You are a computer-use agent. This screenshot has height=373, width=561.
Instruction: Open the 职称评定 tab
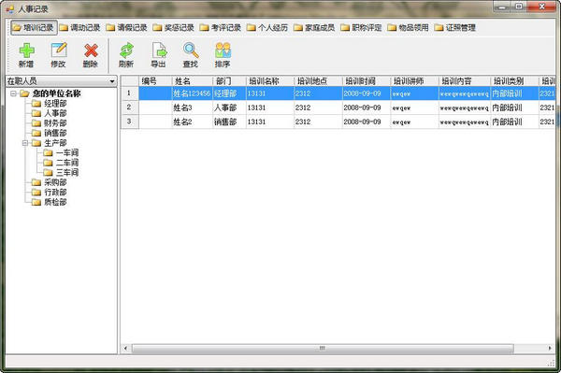pyautogui.click(x=361, y=27)
